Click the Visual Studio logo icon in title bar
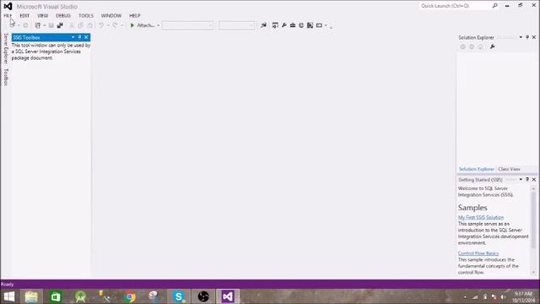The width and height of the screenshot is (540, 304). (x=8, y=6)
